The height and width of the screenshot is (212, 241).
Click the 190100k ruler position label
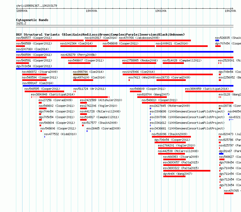pyautogui.click(x=161, y=11)
